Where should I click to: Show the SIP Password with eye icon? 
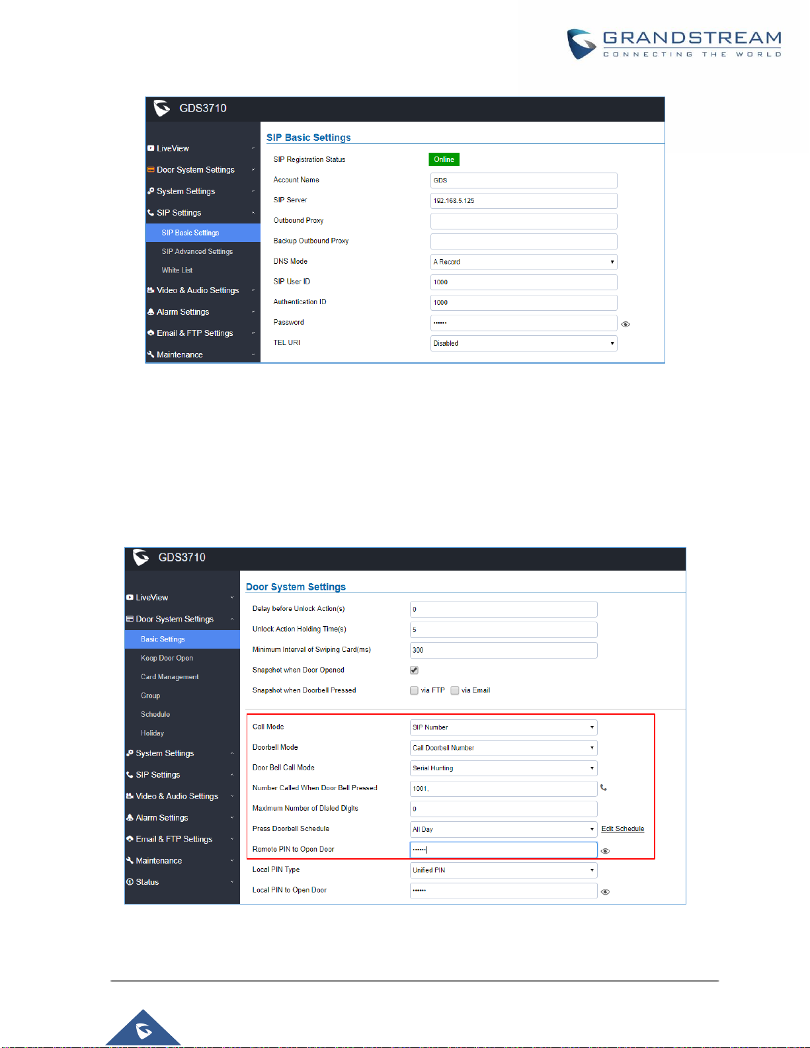[x=626, y=324]
